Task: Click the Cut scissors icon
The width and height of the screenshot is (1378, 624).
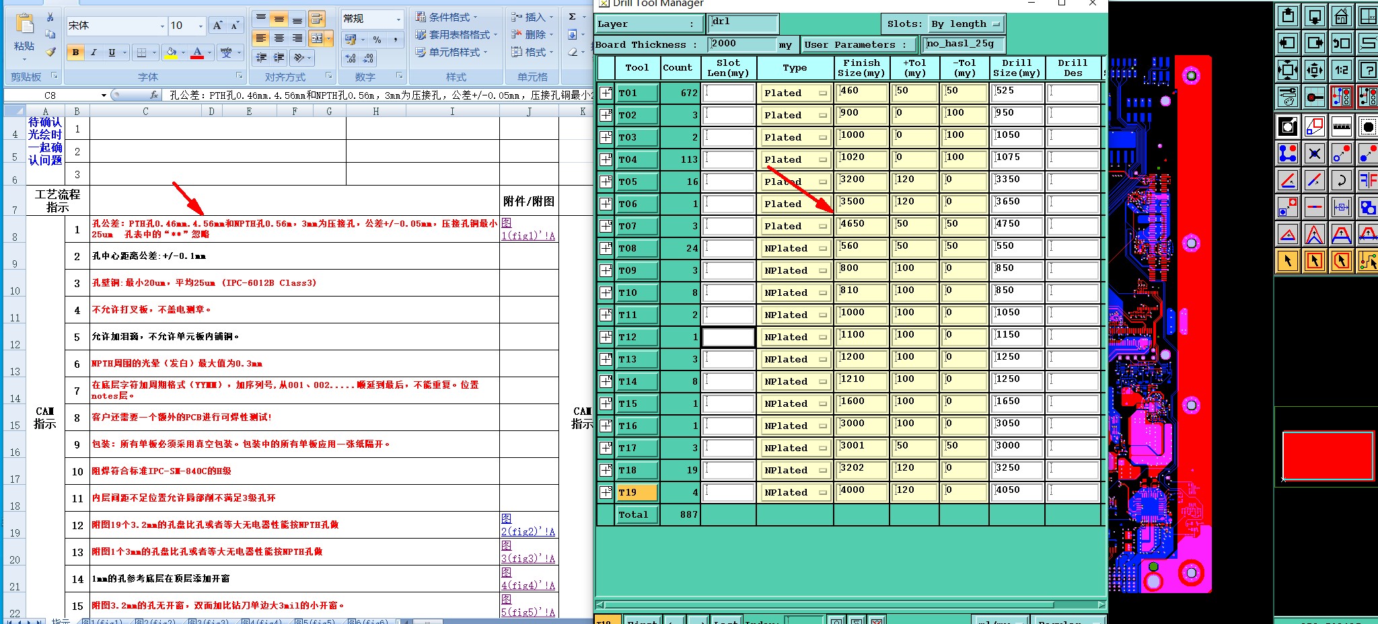Action: point(50,17)
